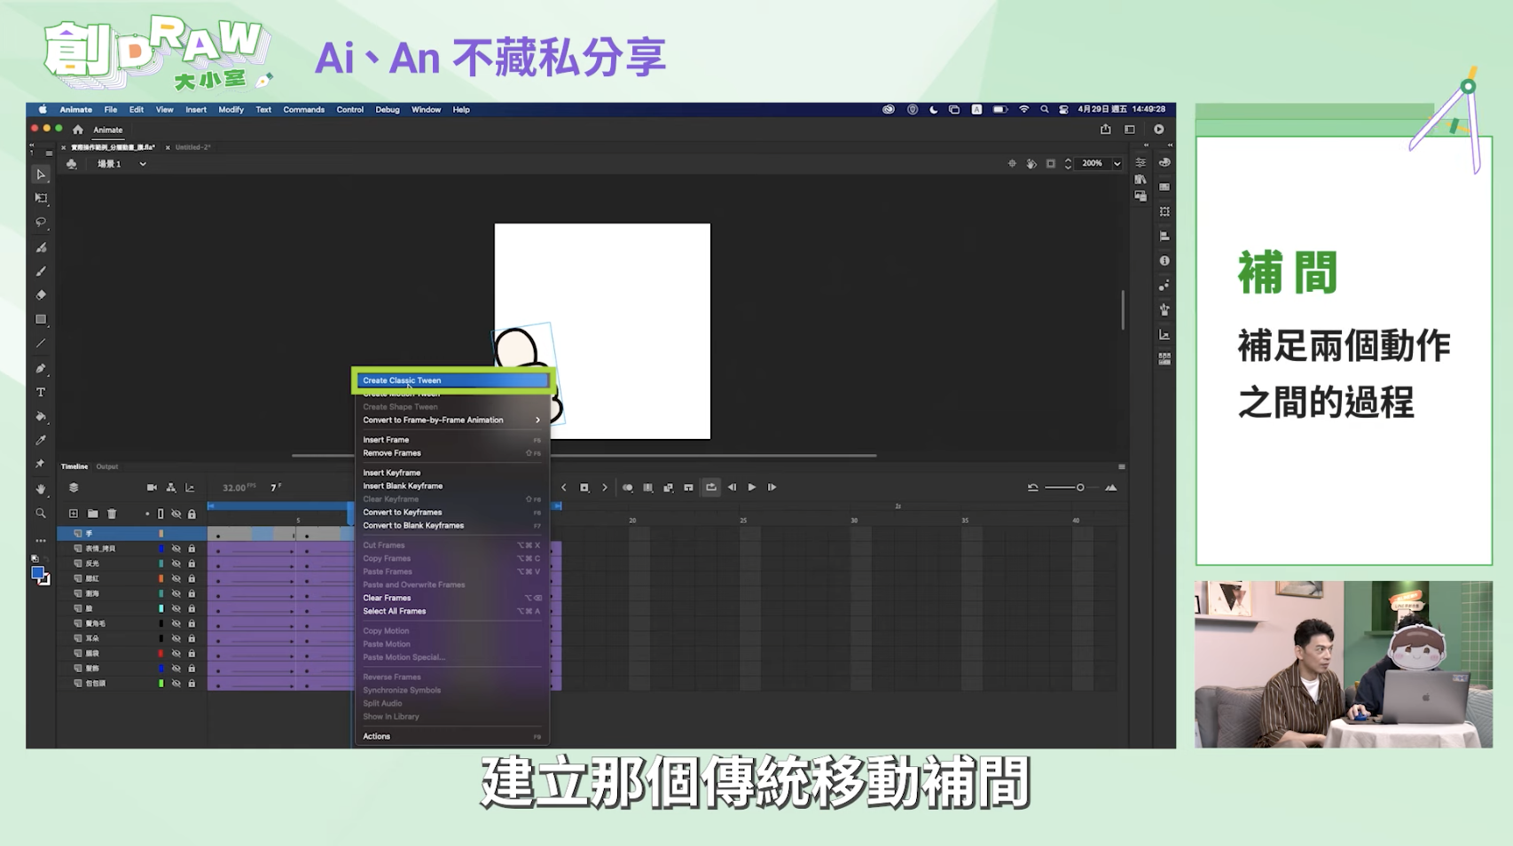Select the Line tool

tap(41, 343)
